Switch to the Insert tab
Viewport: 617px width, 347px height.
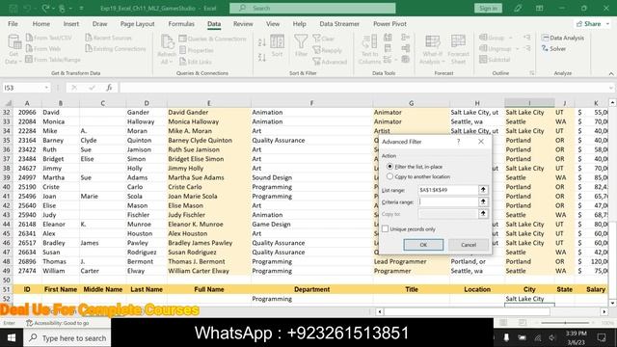pyautogui.click(x=70, y=24)
